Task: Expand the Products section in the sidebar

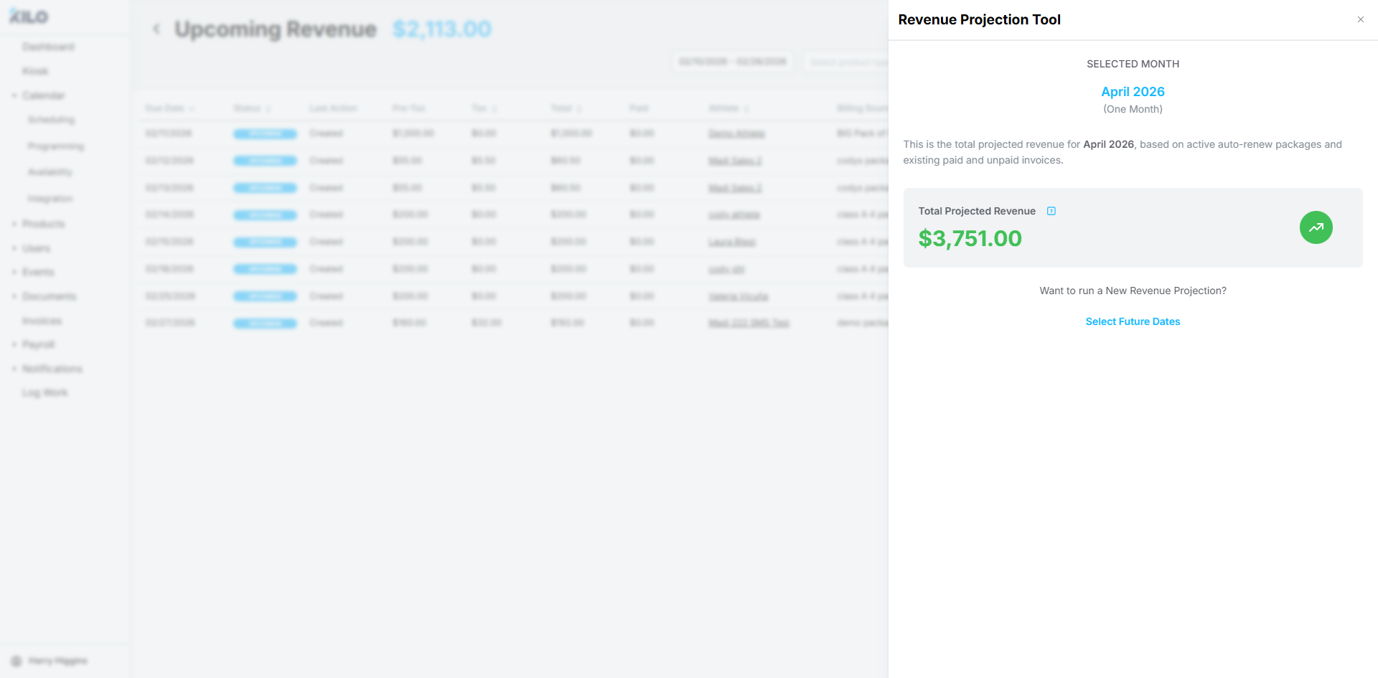Action: (42, 224)
